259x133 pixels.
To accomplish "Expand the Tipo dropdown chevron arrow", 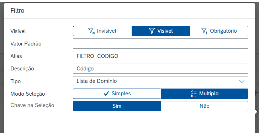I will pos(242,81).
